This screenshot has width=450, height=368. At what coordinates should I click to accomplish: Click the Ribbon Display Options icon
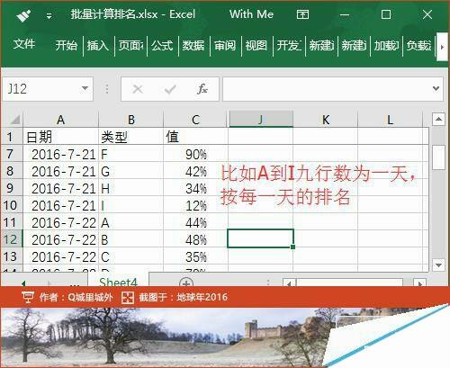(302, 14)
